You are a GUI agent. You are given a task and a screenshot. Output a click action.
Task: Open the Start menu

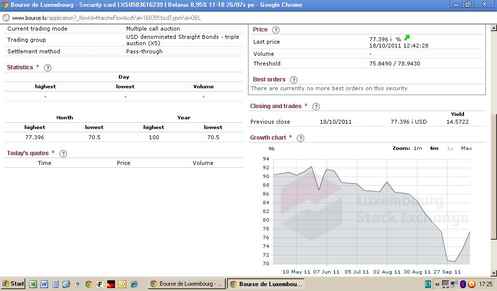click(13, 284)
